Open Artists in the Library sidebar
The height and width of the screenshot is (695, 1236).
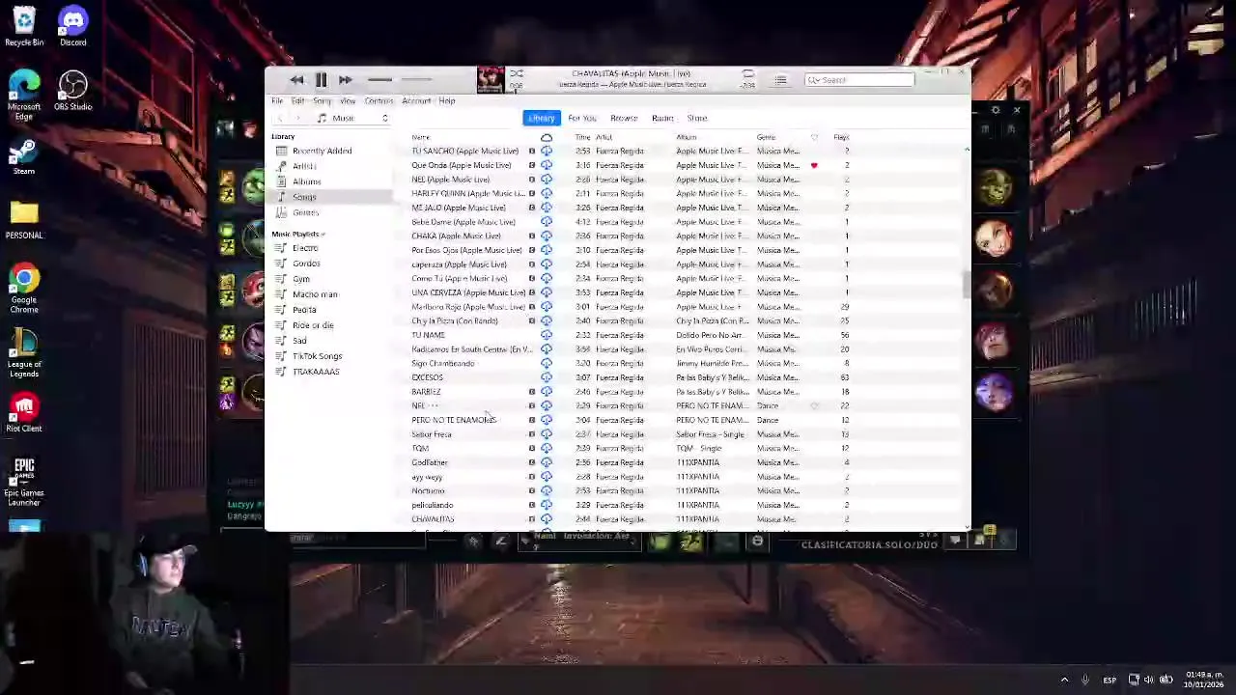304,166
